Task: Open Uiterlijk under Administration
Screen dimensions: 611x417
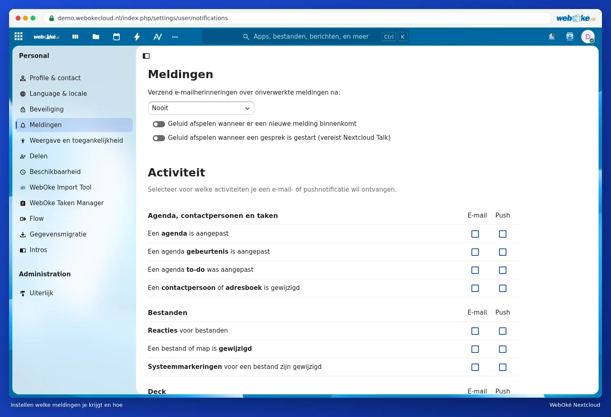Action: (74, 293)
